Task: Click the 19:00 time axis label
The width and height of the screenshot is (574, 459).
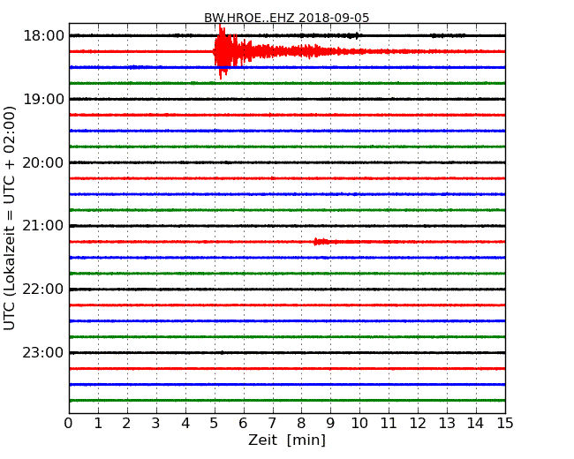Action: pos(44,99)
